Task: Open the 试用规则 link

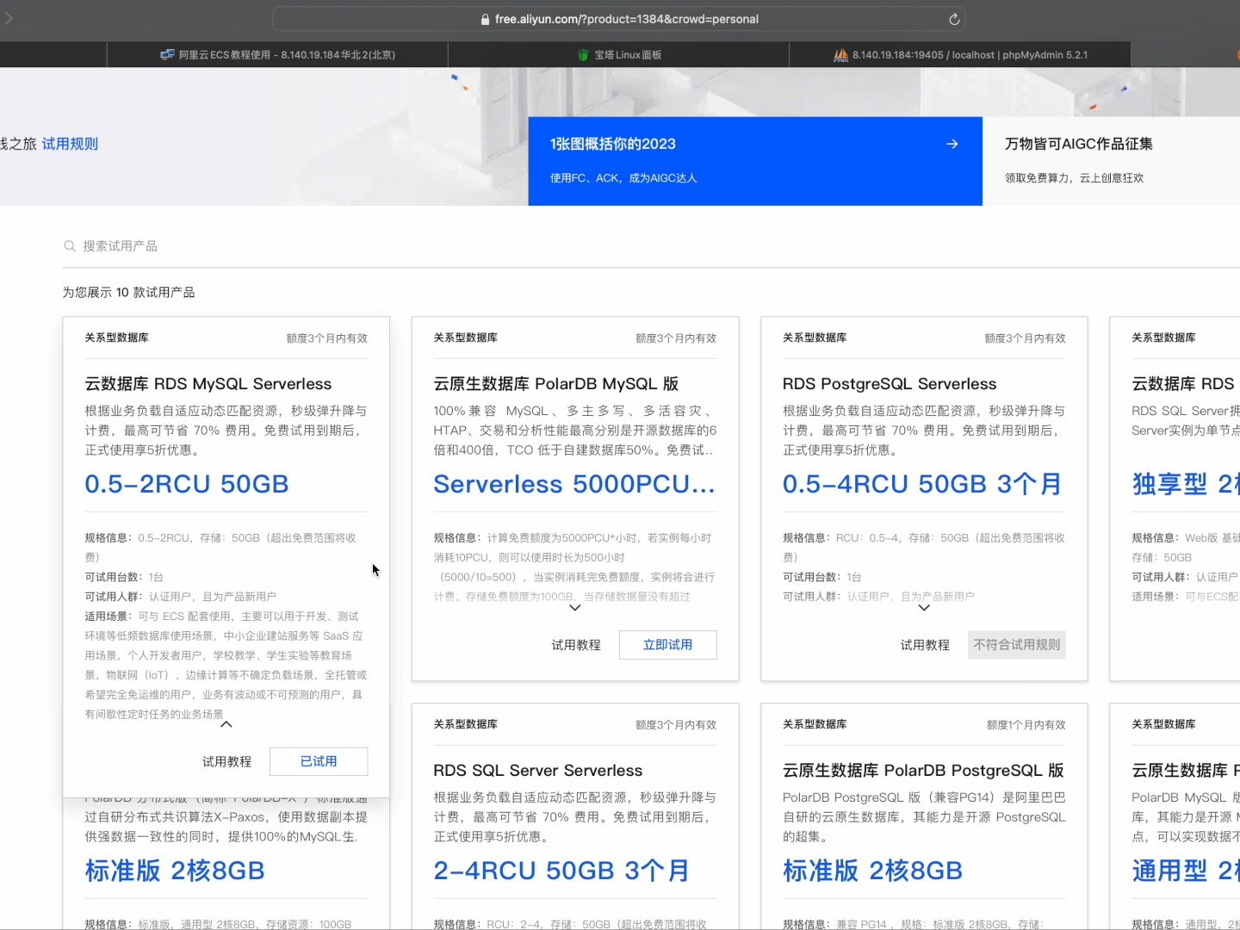Action: [x=70, y=144]
